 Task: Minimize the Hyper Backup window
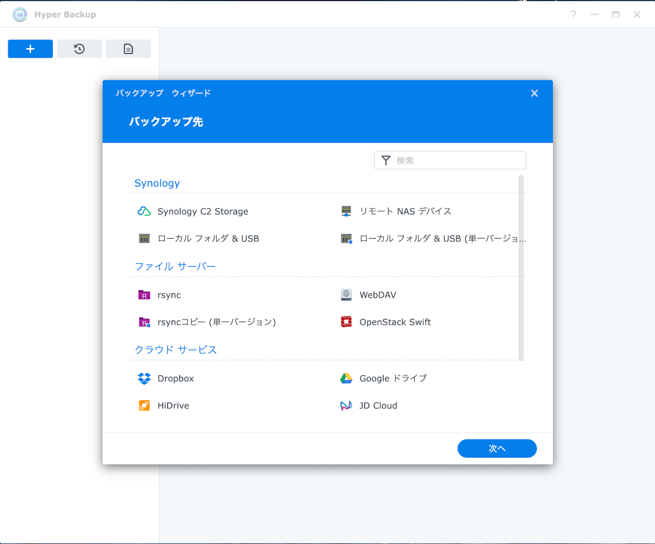pyautogui.click(x=594, y=15)
